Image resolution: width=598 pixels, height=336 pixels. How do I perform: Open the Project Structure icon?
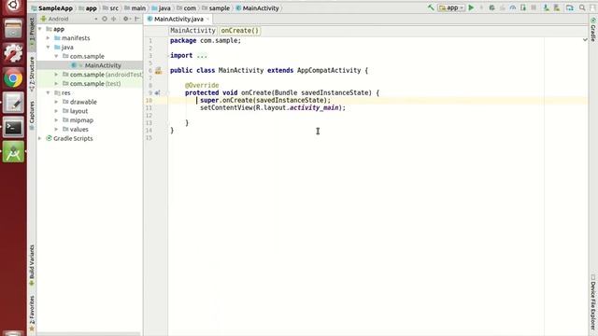pyautogui.click(x=569, y=7)
